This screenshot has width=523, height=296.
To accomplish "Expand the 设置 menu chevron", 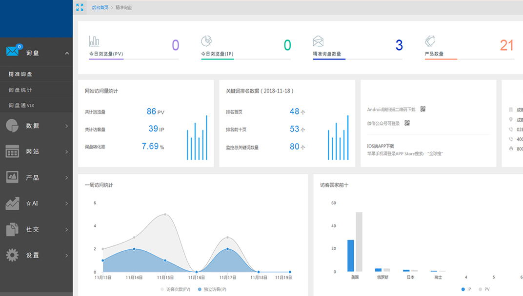I will pyautogui.click(x=67, y=256).
